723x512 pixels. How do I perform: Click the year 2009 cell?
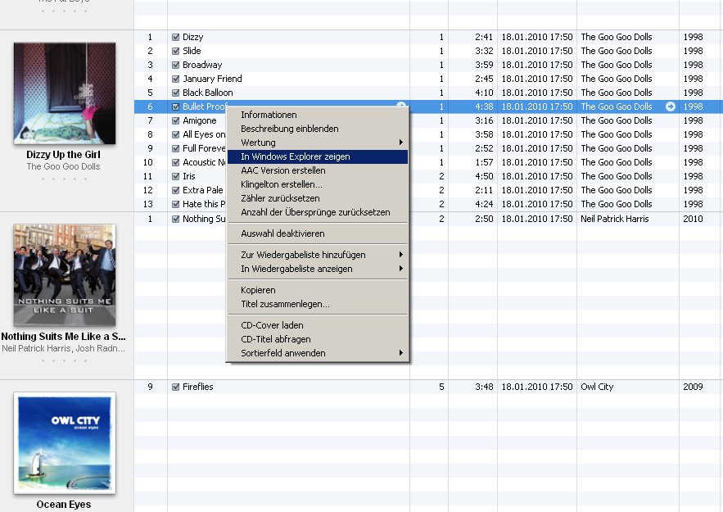point(693,387)
